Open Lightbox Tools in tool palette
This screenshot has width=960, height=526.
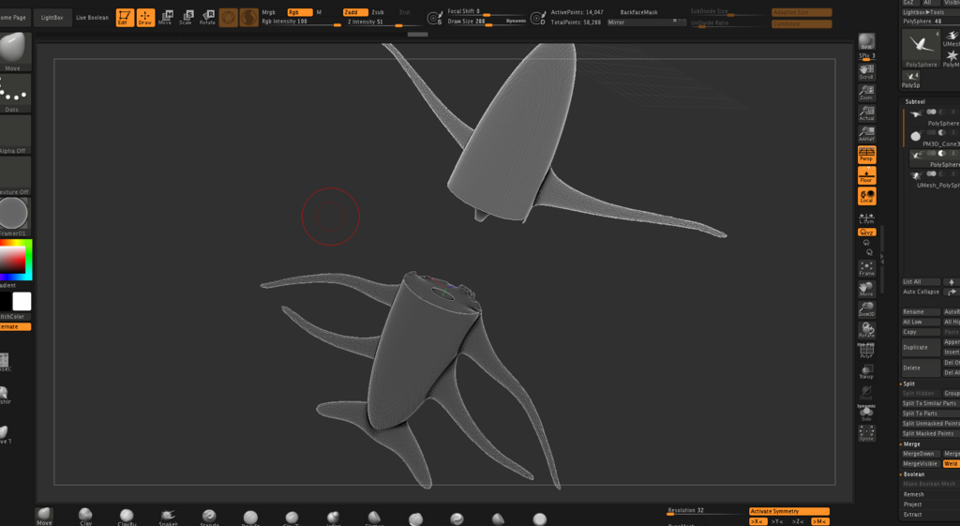click(923, 12)
